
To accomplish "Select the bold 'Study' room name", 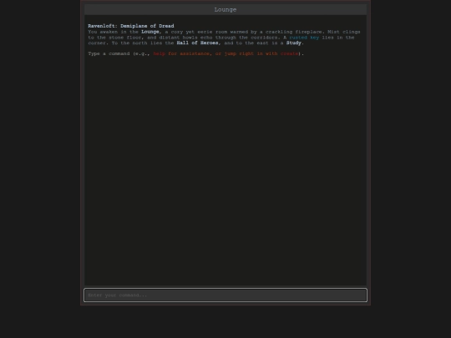I will pyautogui.click(x=294, y=43).
